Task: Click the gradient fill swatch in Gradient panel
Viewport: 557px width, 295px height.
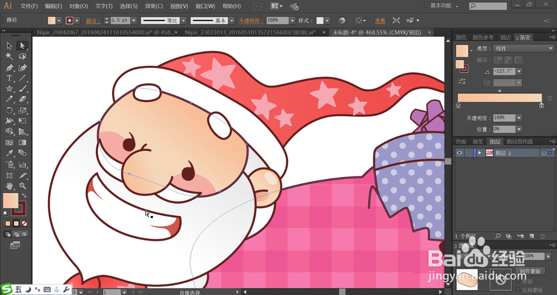Action: tap(462, 51)
